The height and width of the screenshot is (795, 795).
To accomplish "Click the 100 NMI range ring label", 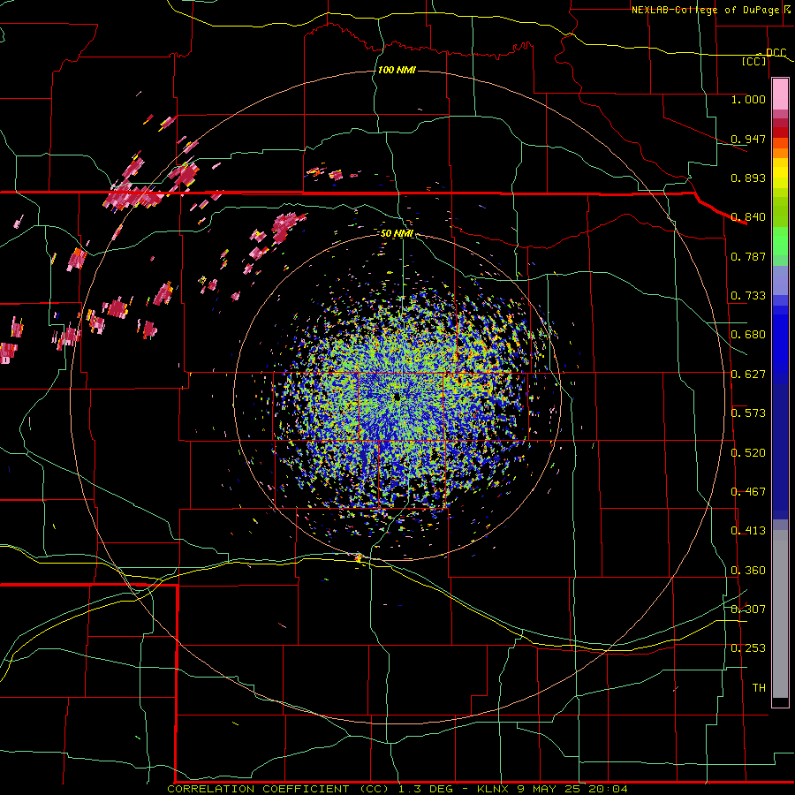I will pyautogui.click(x=397, y=70).
